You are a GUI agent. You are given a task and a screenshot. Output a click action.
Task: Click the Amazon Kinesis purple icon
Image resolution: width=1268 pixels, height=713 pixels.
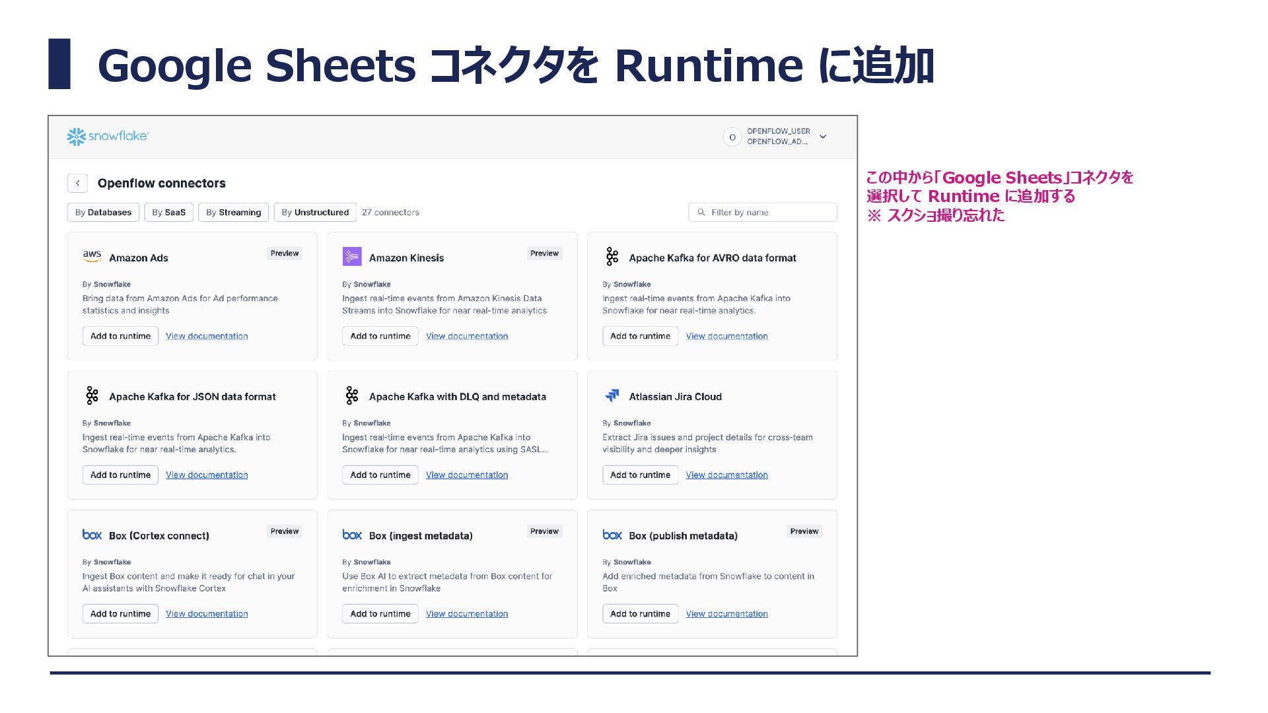tap(352, 257)
